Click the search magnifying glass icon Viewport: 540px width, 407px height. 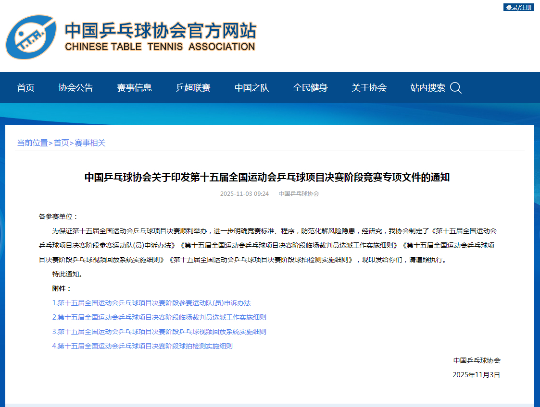tap(455, 88)
